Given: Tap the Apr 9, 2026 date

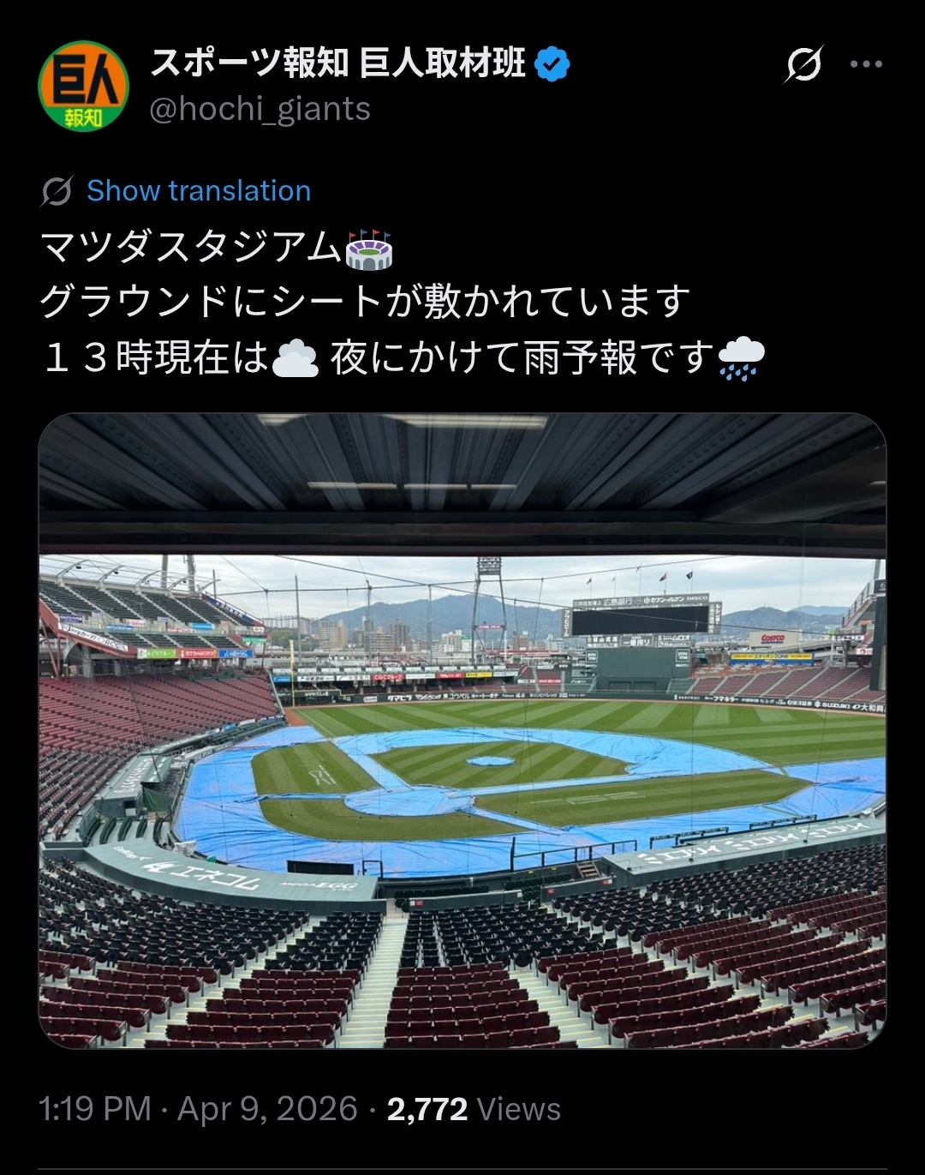Looking at the screenshot, I should pos(267,1109).
